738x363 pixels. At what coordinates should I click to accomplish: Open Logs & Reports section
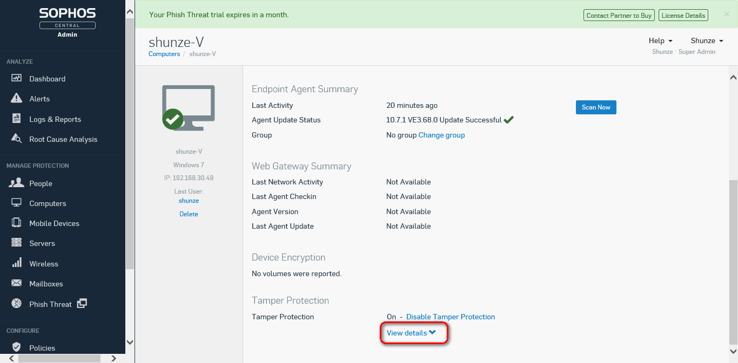click(x=55, y=119)
